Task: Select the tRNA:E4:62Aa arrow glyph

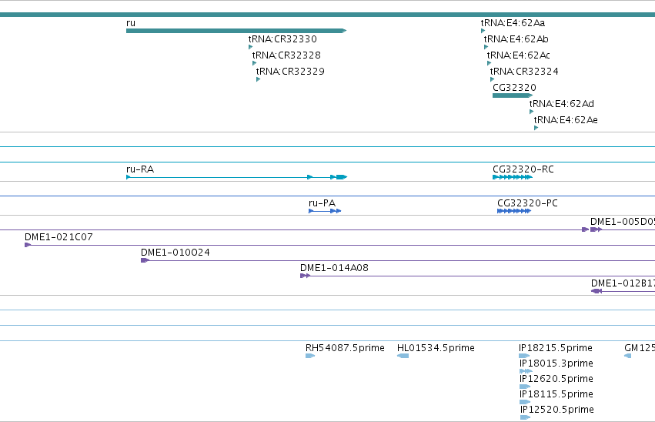Action: click(483, 31)
